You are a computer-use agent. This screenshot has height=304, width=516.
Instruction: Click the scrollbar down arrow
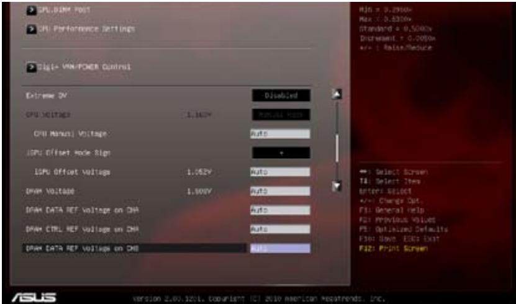[337, 186]
